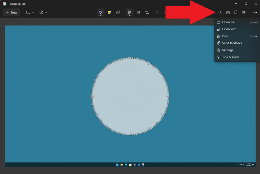This screenshot has height=174, width=260.
Task: Choose the Eraser tool
Action: click(118, 13)
